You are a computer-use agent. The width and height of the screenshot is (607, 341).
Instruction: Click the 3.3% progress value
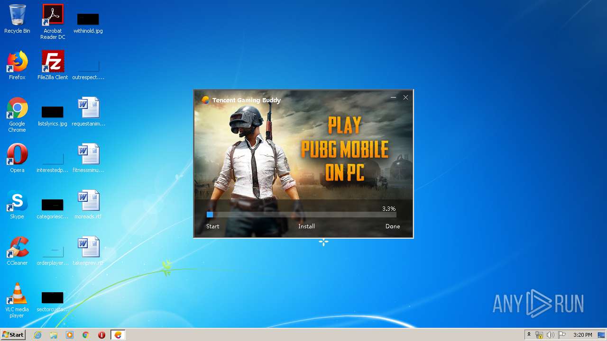pyautogui.click(x=389, y=208)
